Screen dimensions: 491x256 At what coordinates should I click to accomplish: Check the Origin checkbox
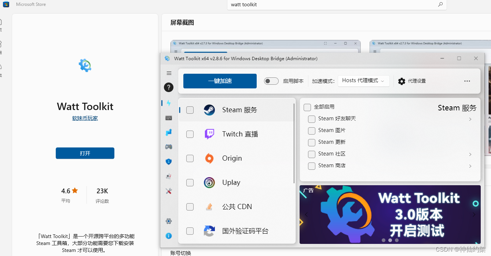coord(190,158)
